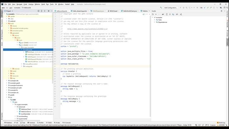This screenshot has width=229, height=129.
Task: Click the UTF-8 encoding in status bar
Action: [207, 125]
